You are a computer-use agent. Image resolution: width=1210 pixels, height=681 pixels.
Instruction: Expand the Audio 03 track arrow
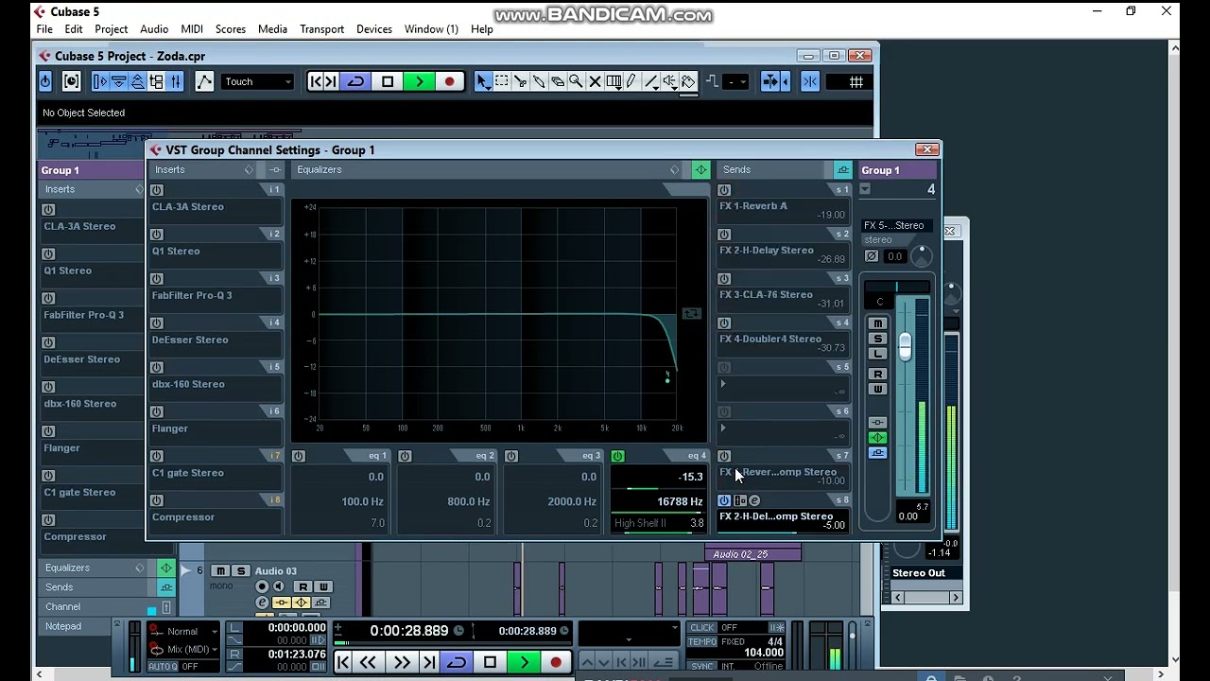click(x=186, y=571)
